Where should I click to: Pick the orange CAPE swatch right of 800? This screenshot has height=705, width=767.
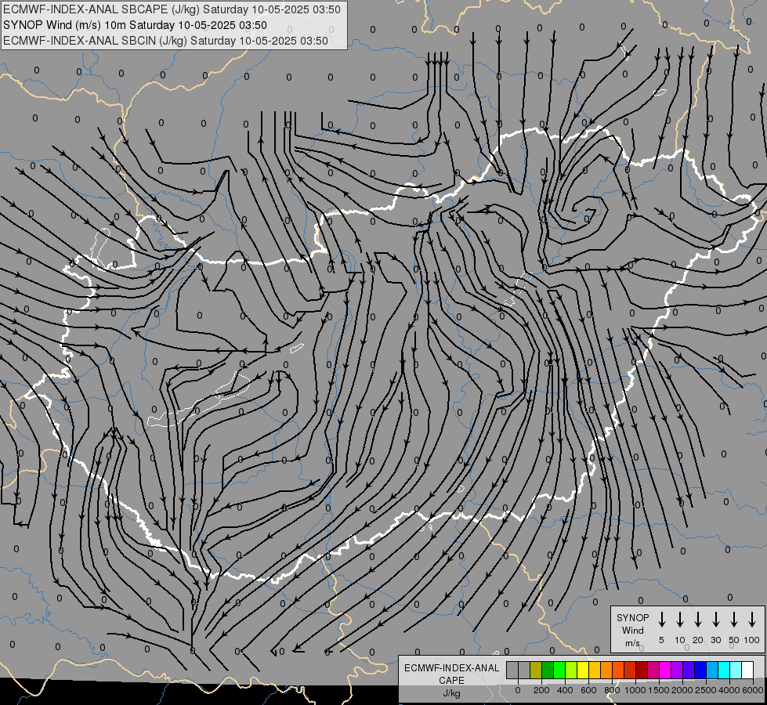pos(618,670)
